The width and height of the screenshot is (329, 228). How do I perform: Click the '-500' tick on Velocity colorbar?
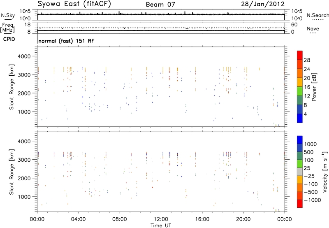pyautogui.click(x=311, y=192)
